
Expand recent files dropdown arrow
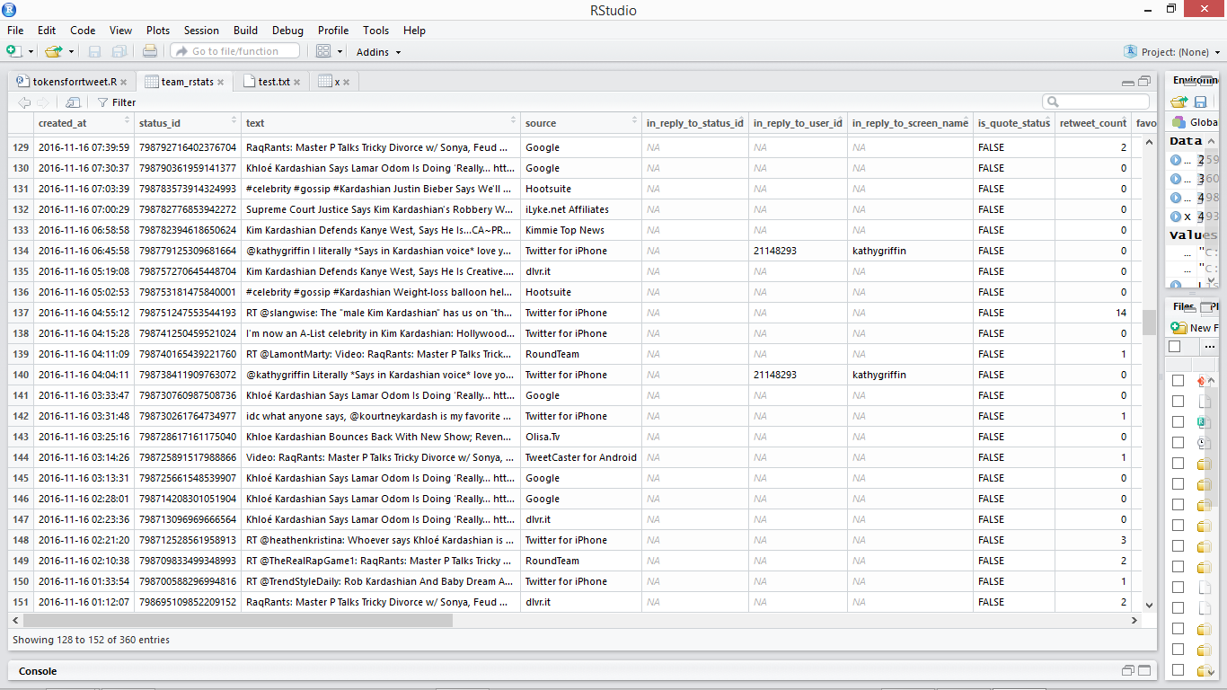[x=71, y=52]
